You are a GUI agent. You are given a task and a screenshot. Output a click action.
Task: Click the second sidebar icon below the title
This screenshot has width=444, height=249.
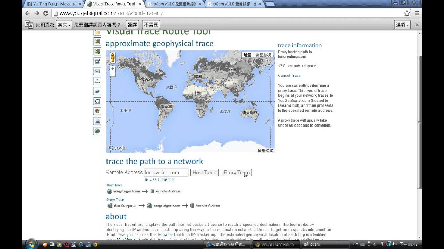(x=97, y=41)
